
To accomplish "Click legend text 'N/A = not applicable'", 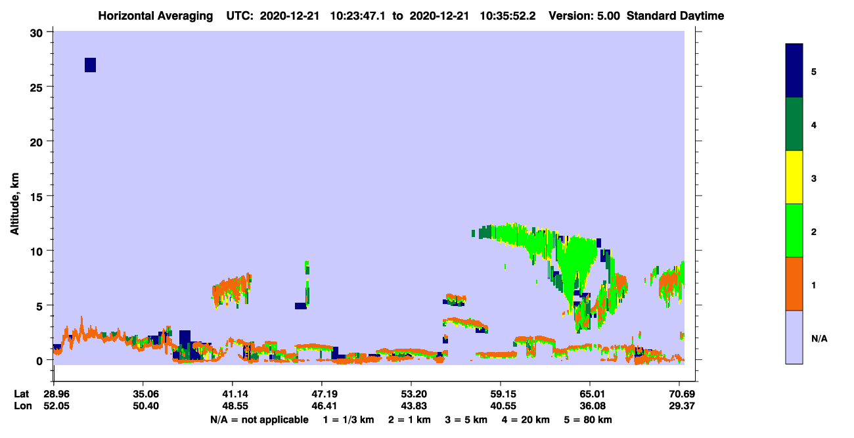I will pos(259,420).
